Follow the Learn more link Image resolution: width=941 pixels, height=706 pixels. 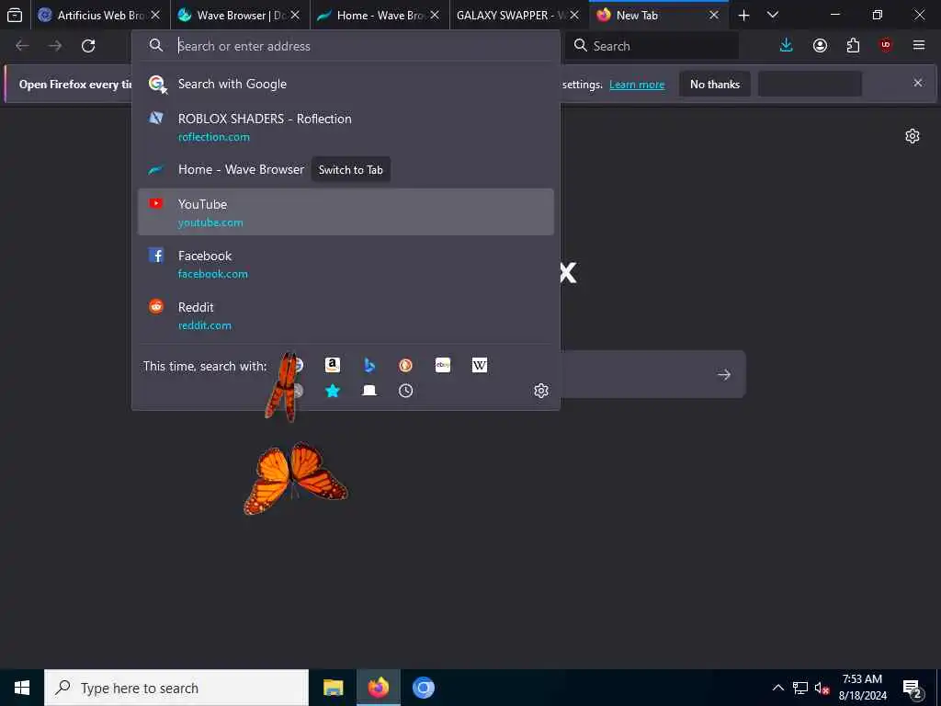[637, 85]
